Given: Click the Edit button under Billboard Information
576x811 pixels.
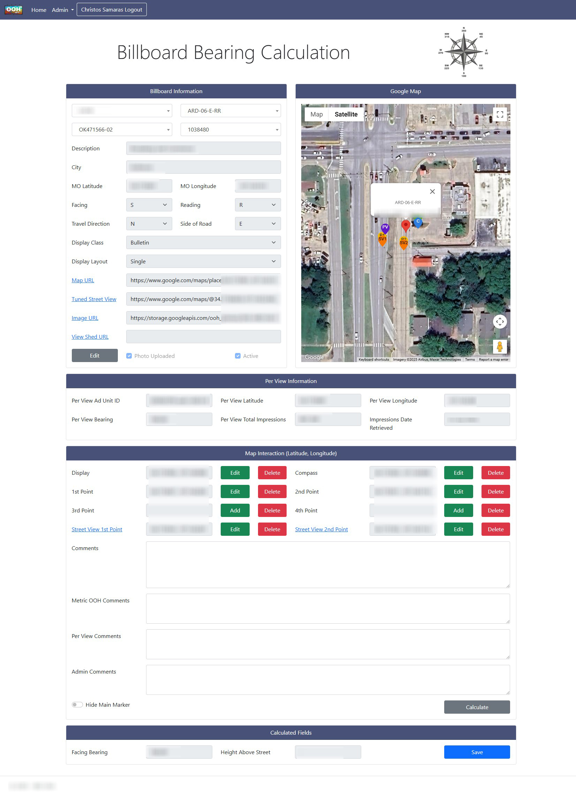Looking at the screenshot, I should tap(95, 355).
